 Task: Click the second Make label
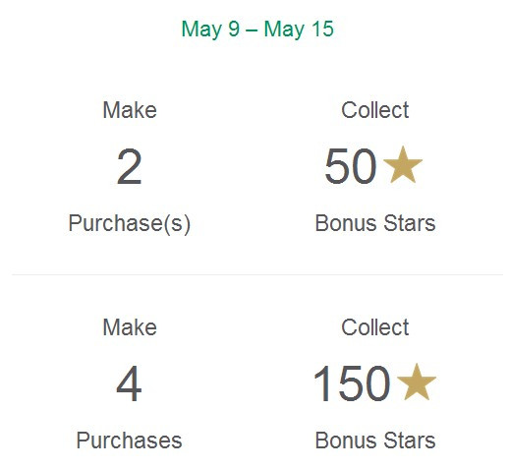click(x=130, y=327)
